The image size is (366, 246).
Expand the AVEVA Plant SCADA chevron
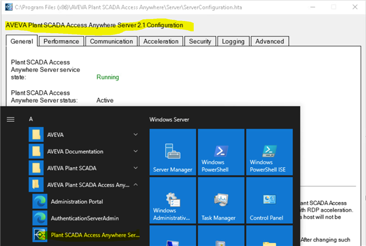click(x=136, y=168)
